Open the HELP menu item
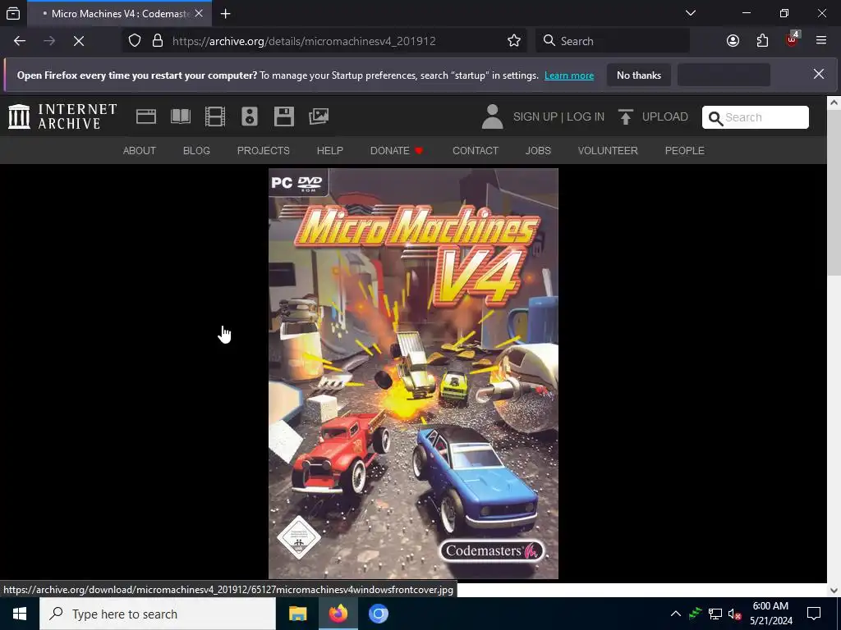Viewport: 841px width, 630px height. (x=330, y=151)
